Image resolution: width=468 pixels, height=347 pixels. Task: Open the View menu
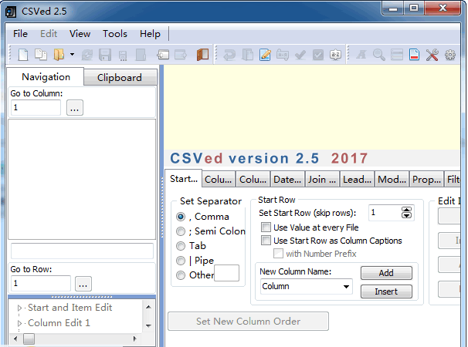tap(80, 34)
